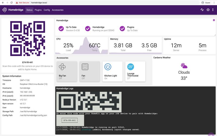Click the Homebridge widget resize handle
Screen dimensions: 217x136
[x=215, y=35]
